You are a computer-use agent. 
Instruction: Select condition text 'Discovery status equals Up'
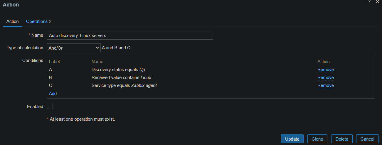point(118,70)
